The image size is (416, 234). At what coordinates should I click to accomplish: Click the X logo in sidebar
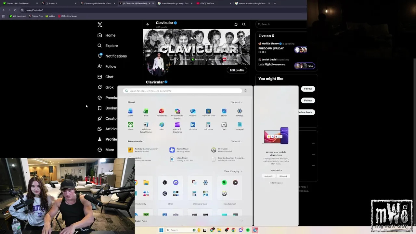click(x=100, y=25)
